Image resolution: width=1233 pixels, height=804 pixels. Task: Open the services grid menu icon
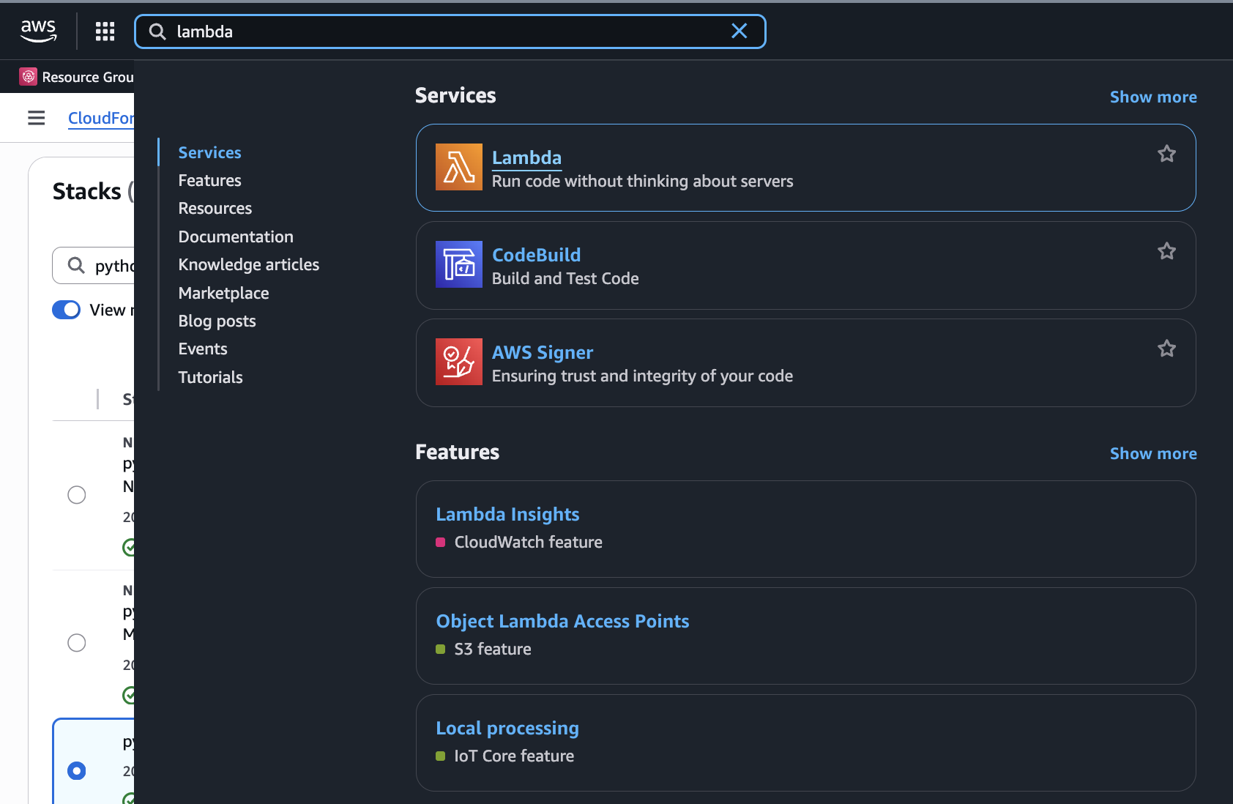point(105,31)
